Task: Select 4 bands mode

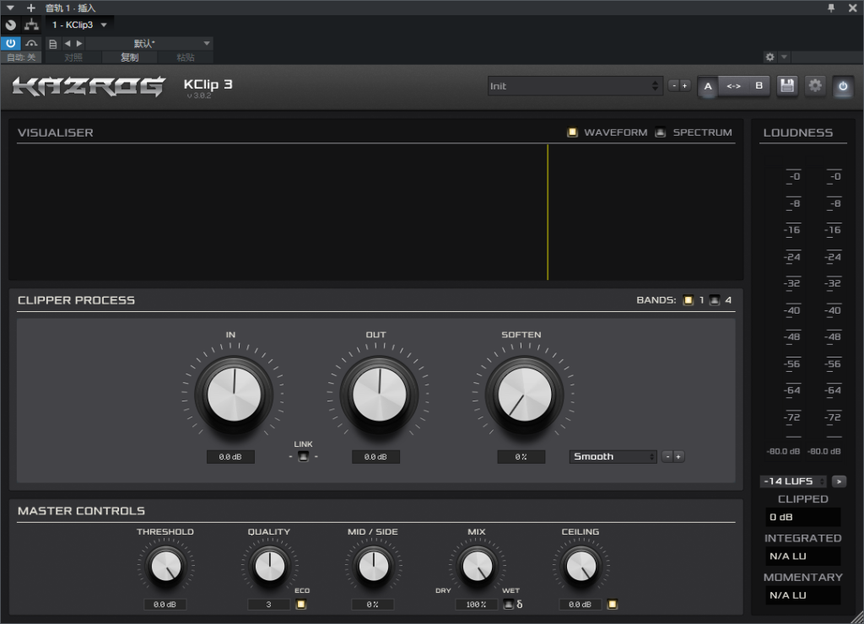Action: 715,300
